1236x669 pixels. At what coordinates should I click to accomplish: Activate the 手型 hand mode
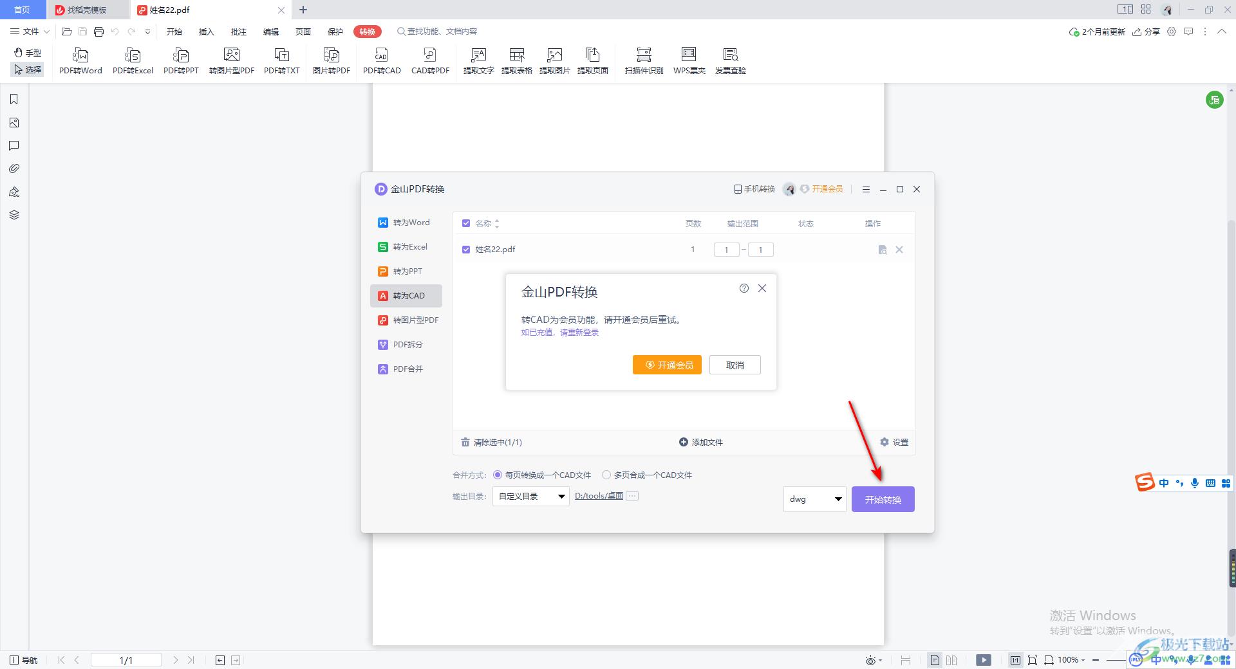tap(28, 53)
